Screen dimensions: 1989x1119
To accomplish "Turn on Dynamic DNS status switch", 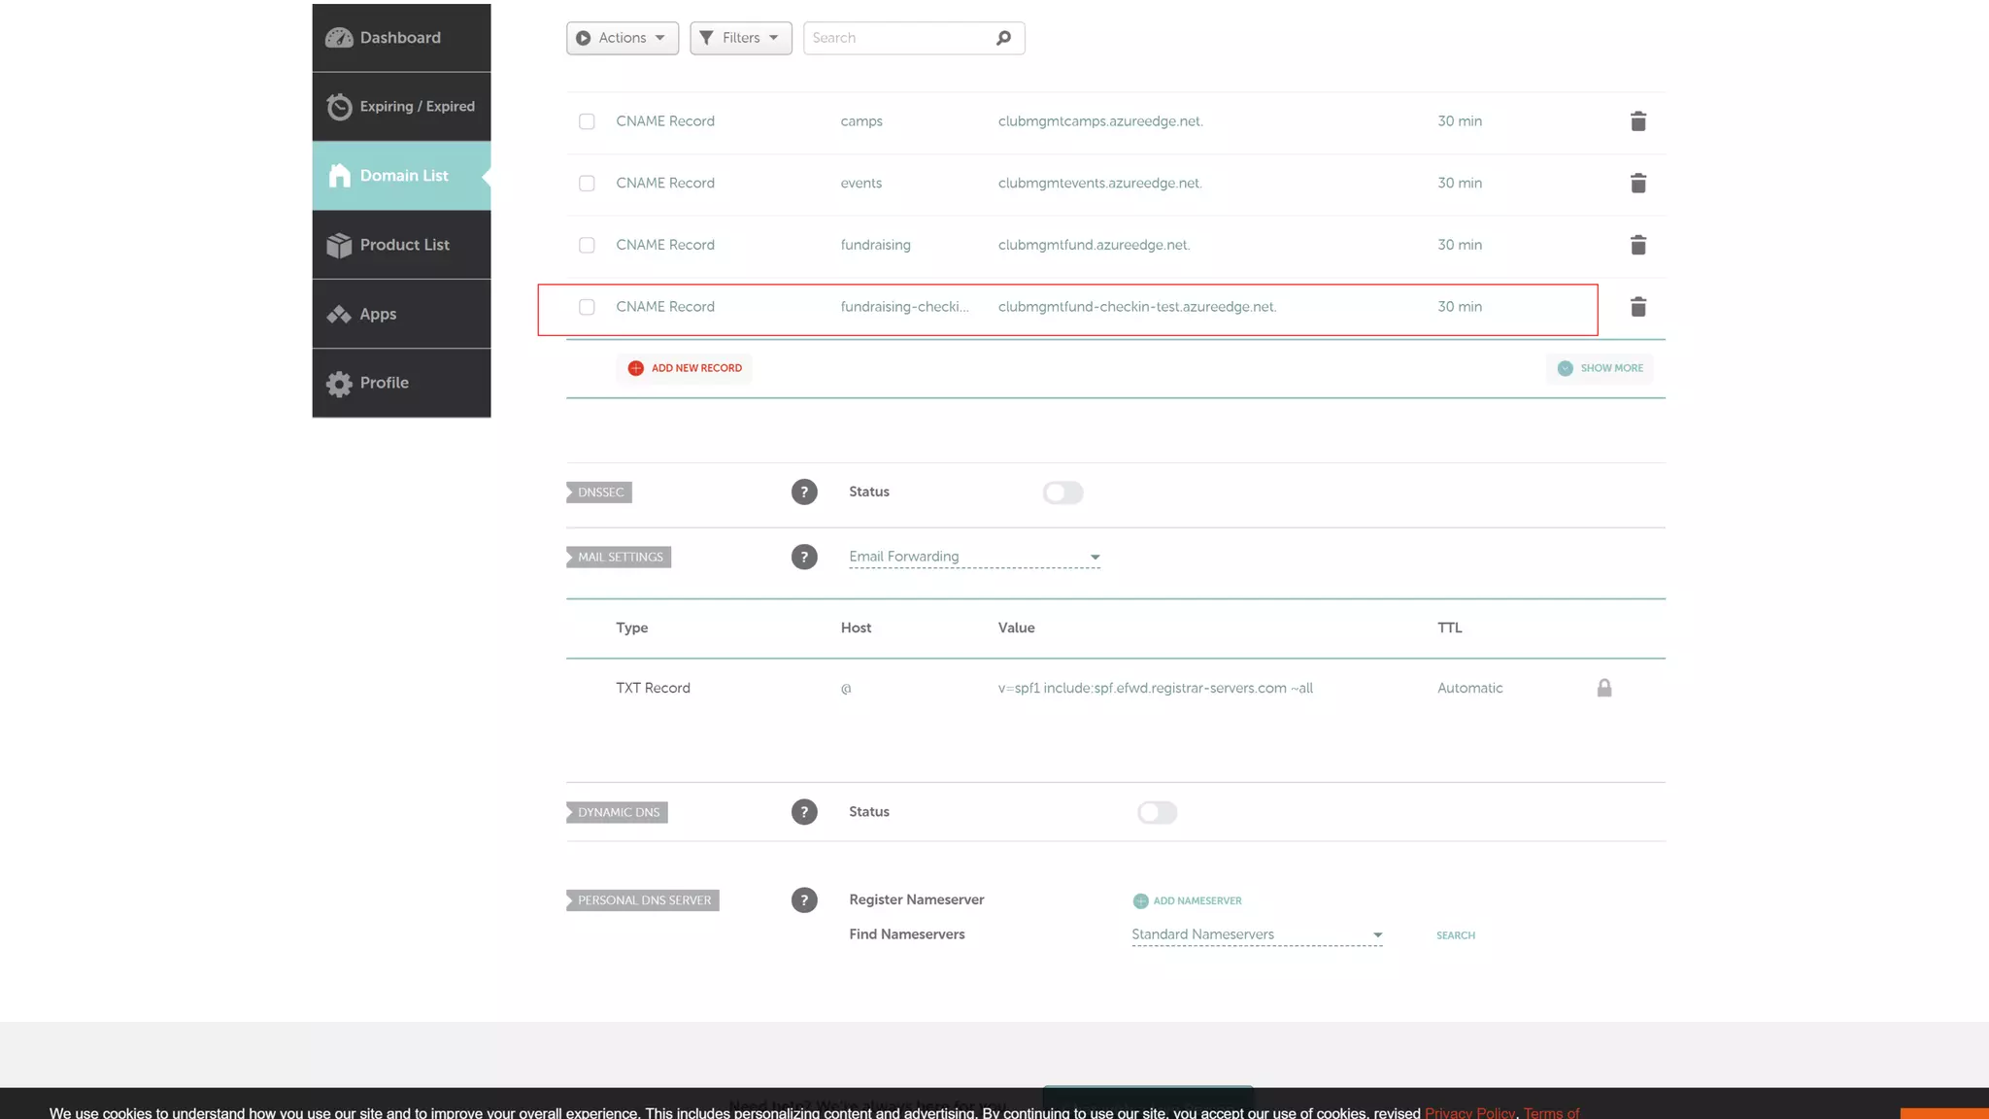I will 1157,812.
